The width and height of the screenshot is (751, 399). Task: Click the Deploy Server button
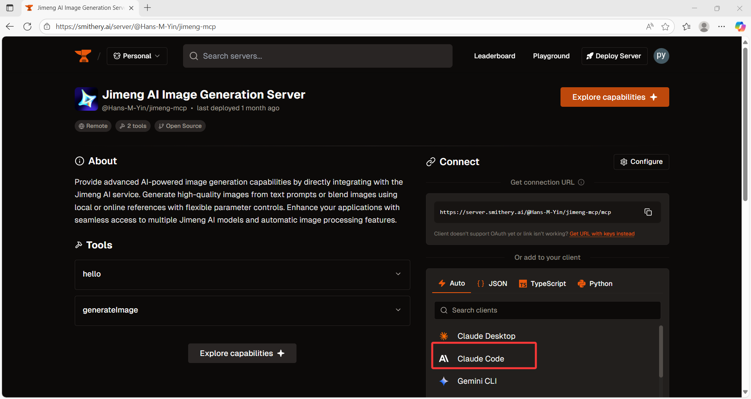[614, 56]
